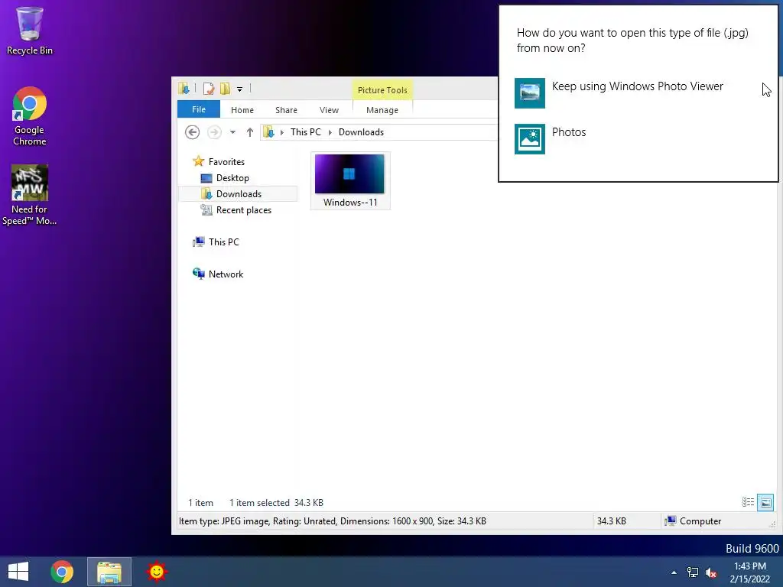Open the clock showing 1:43 PM

[x=749, y=572]
